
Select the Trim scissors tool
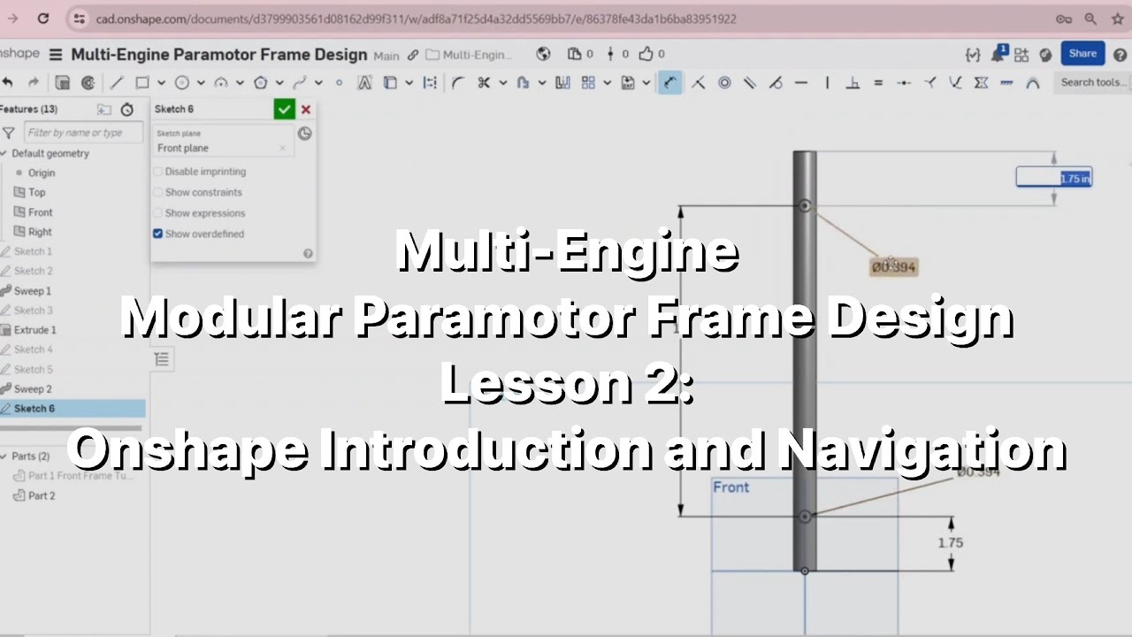point(484,82)
